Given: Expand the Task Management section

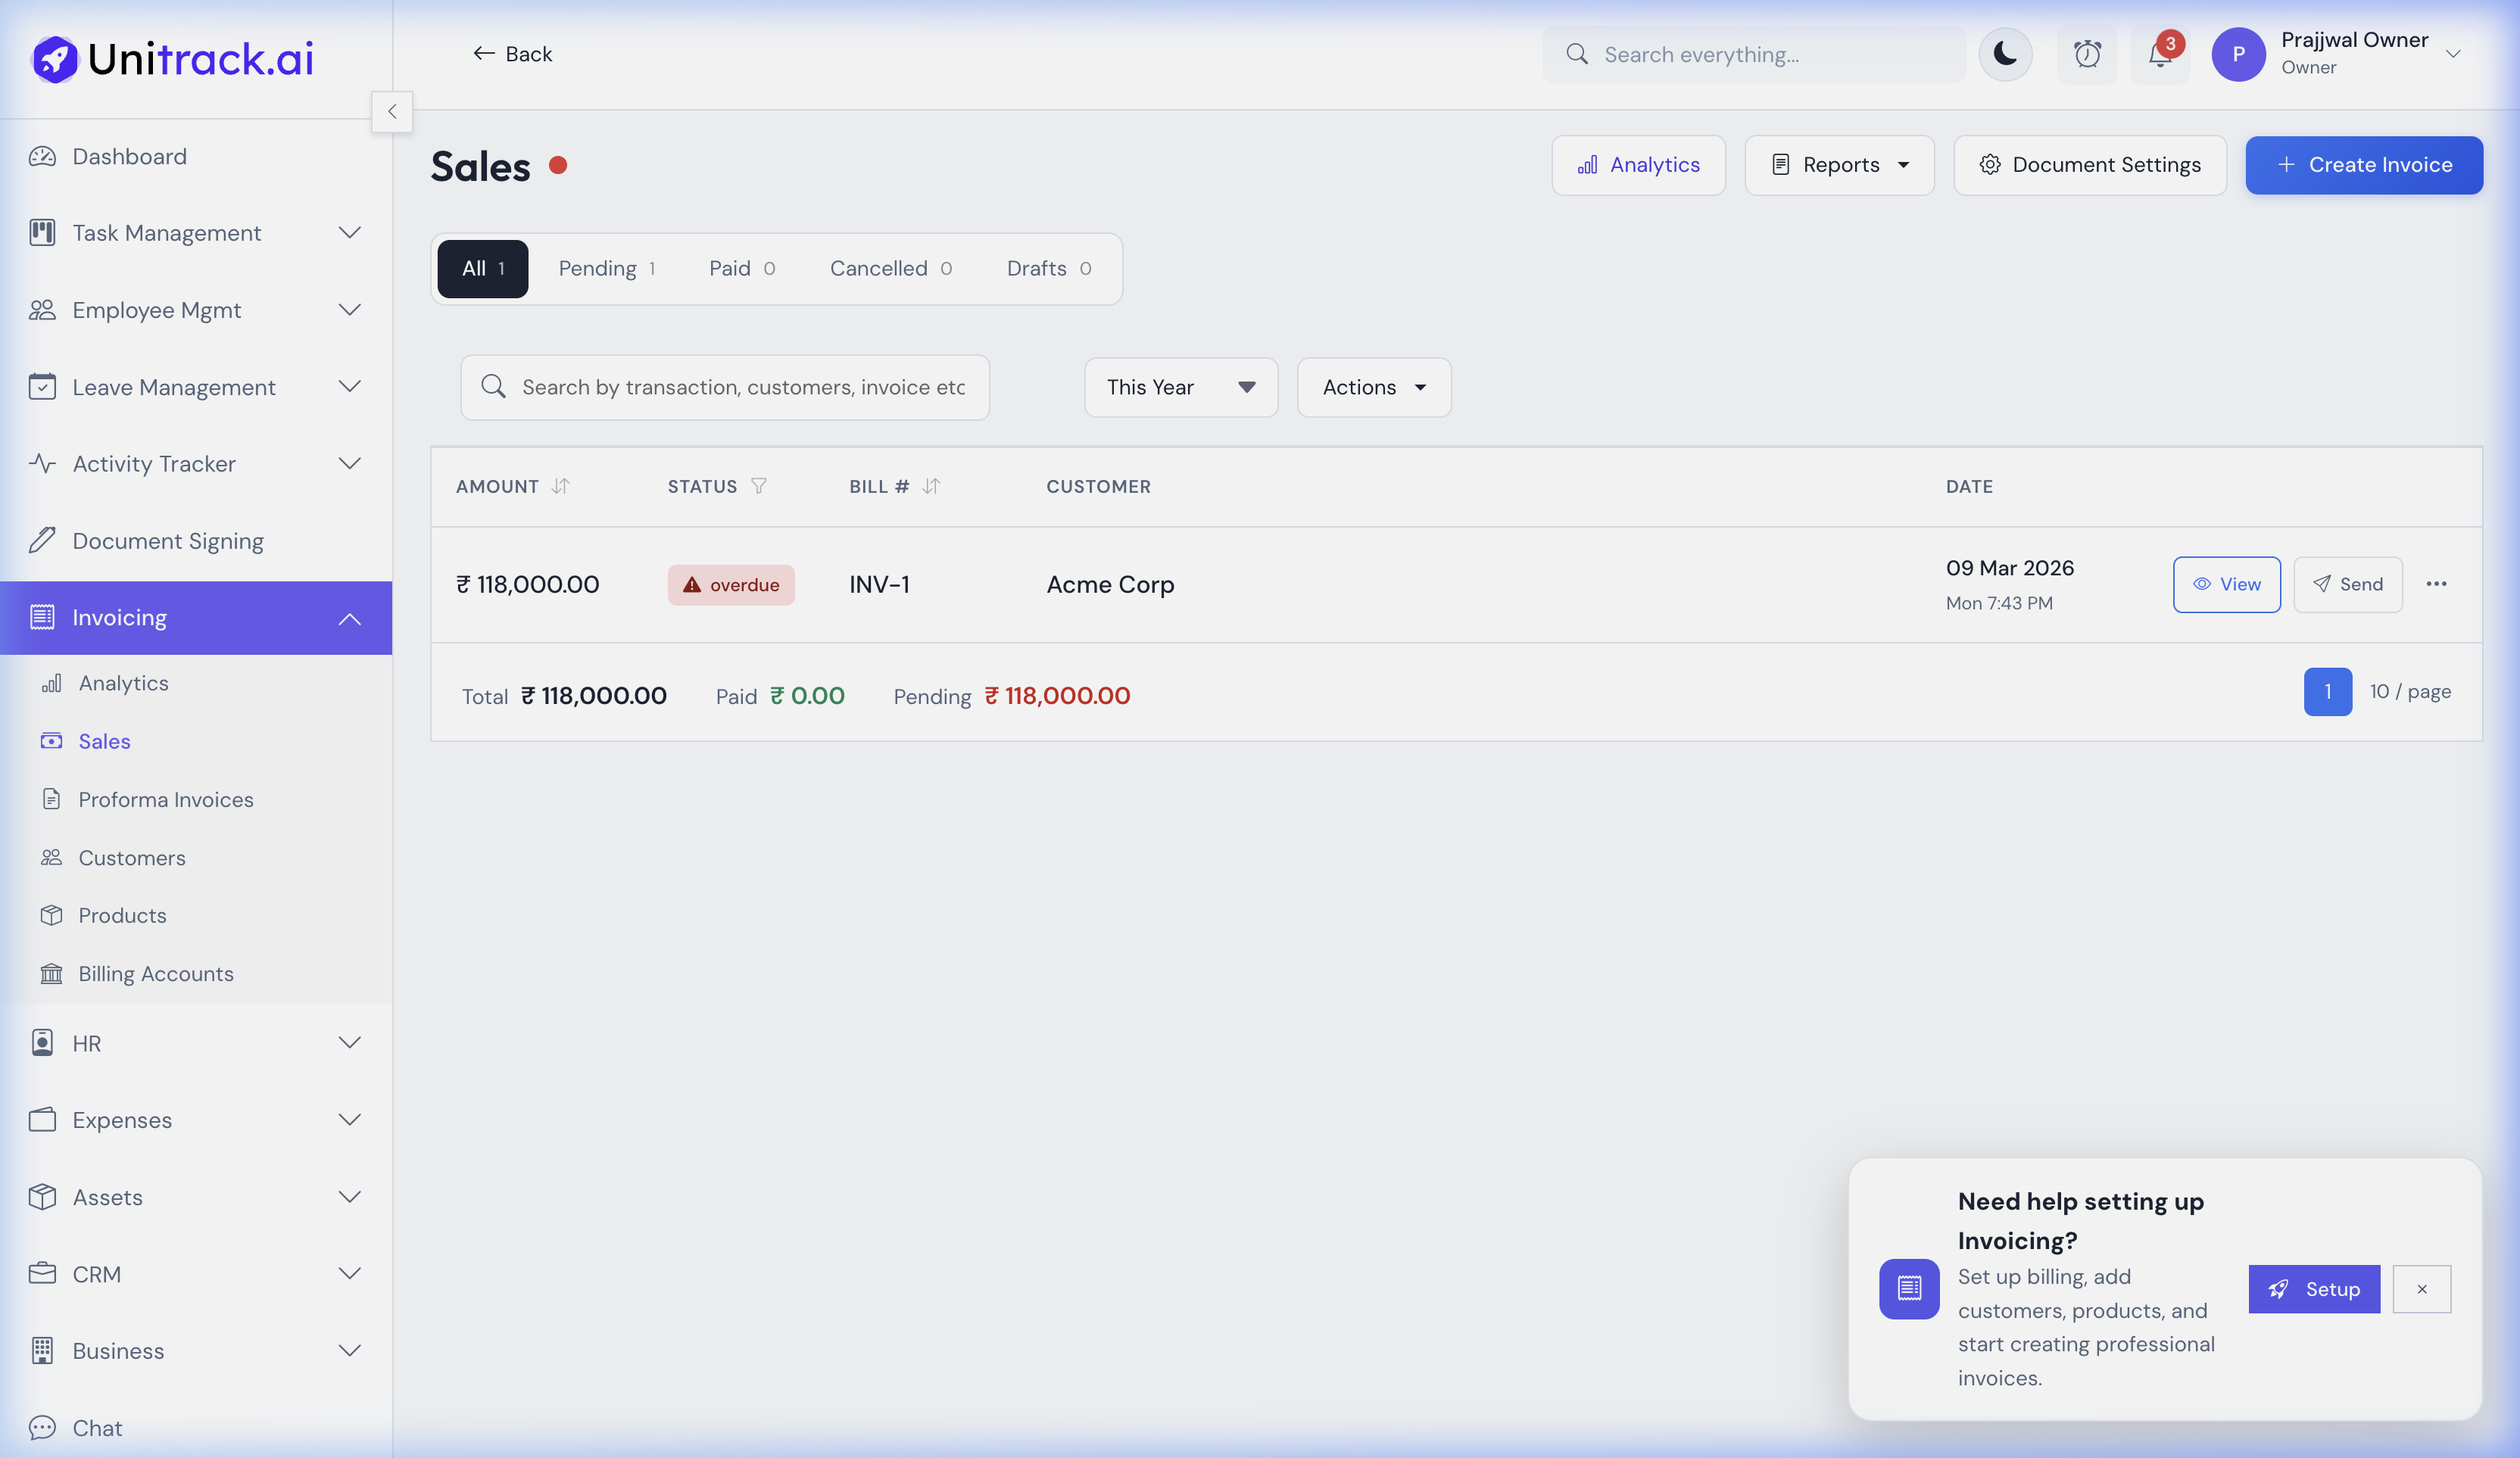Looking at the screenshot, I should tap(349, 232).
